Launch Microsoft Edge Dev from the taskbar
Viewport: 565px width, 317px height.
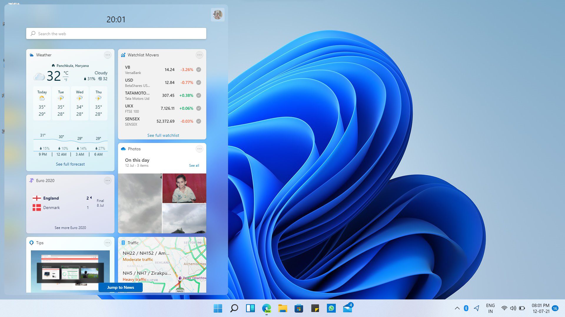pyautogui.click(x=266, y=308)
